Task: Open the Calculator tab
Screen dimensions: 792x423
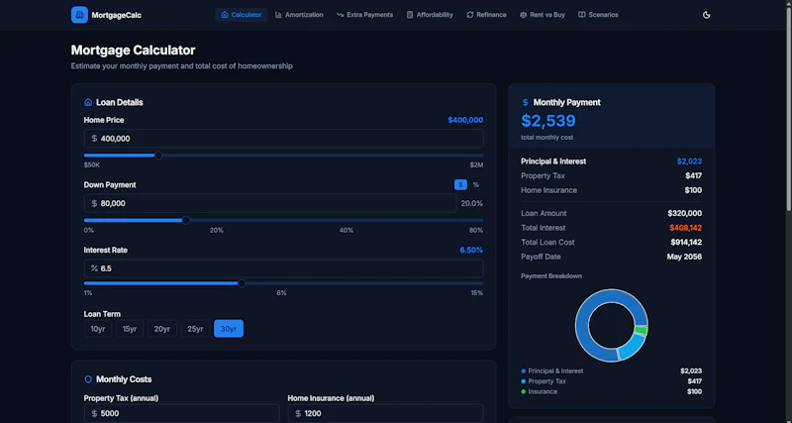Action: click(x=242, y=15)
